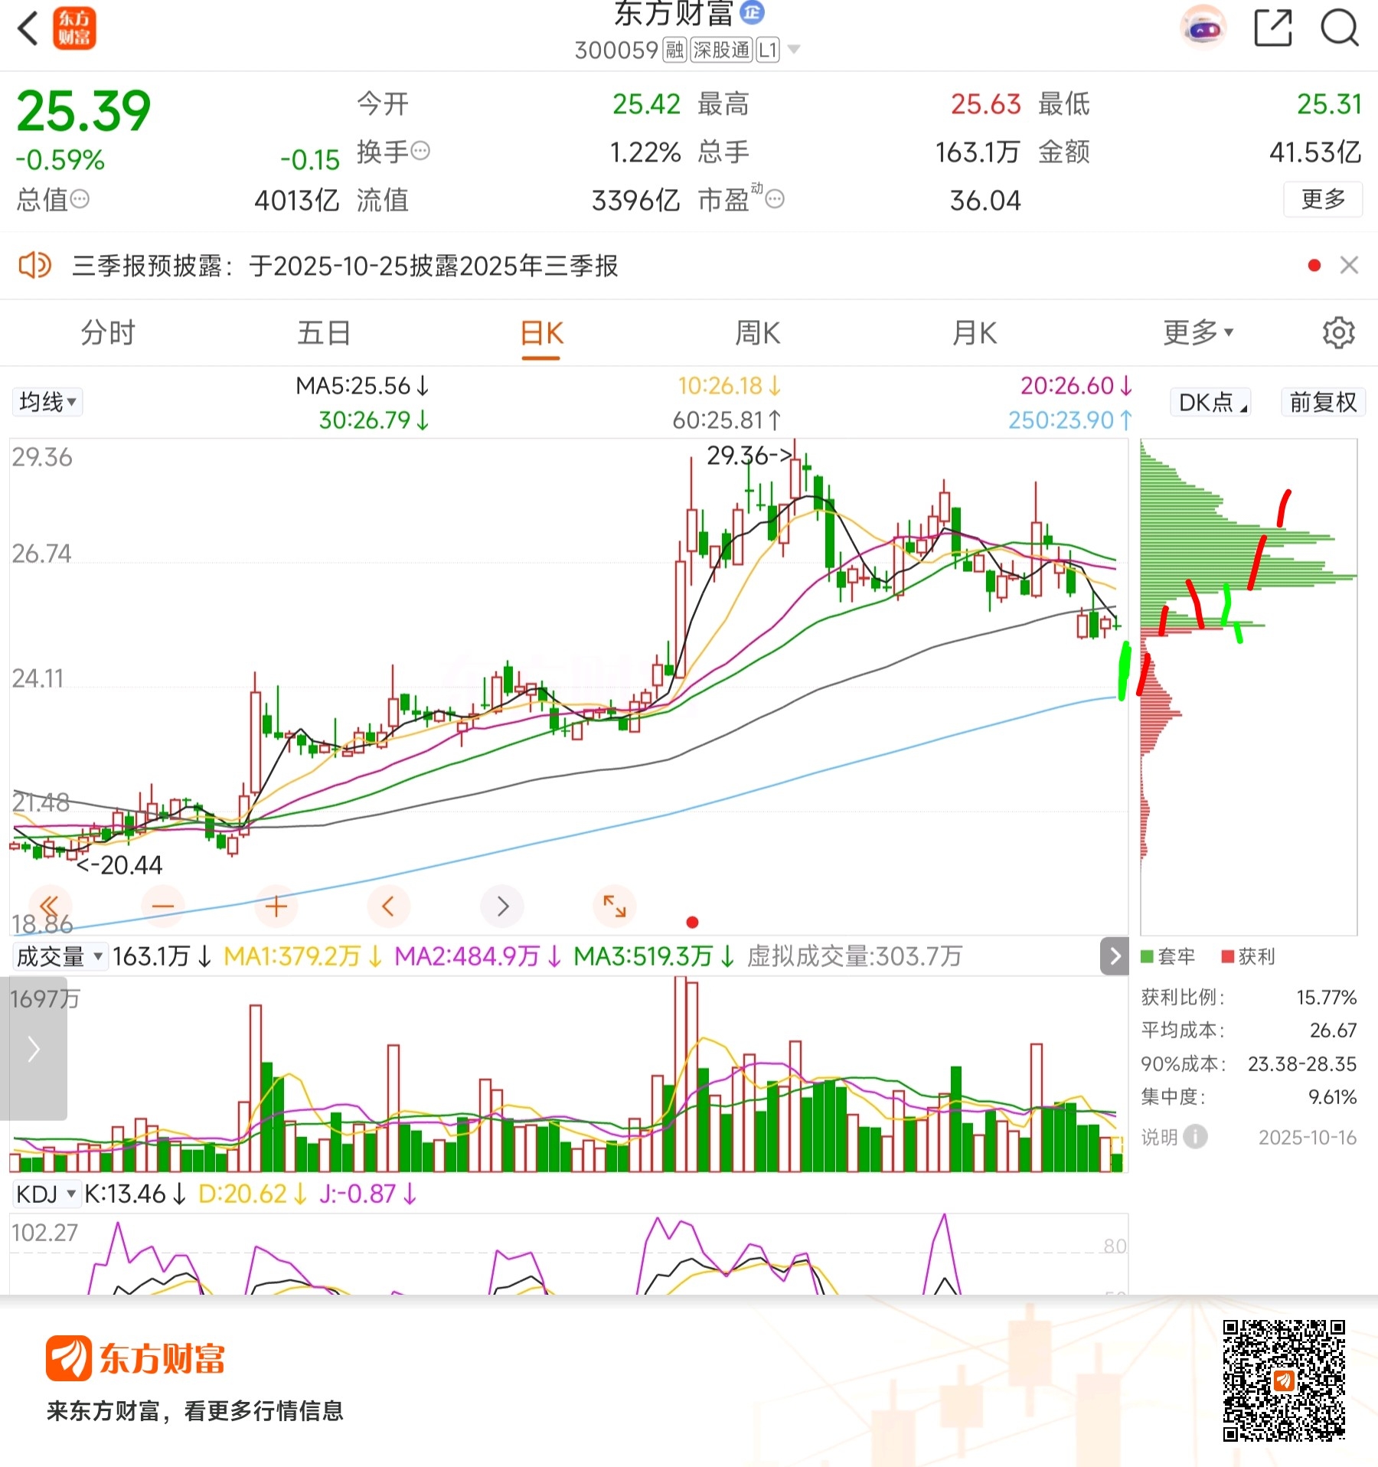The width and height of the screenshot is (1378, 1467).
Task: Switch to the 周K chart tab
Action: pyautogui.click(x=757, y=333)
